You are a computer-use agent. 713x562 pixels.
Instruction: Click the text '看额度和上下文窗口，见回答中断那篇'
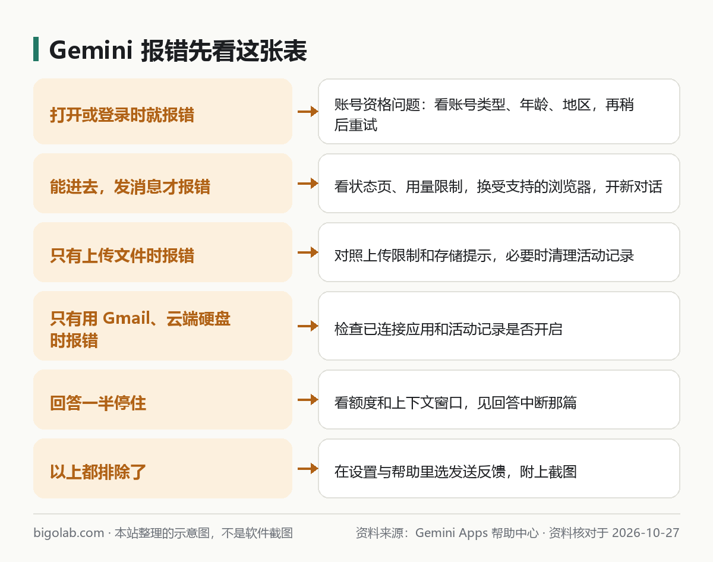(456, 403)
